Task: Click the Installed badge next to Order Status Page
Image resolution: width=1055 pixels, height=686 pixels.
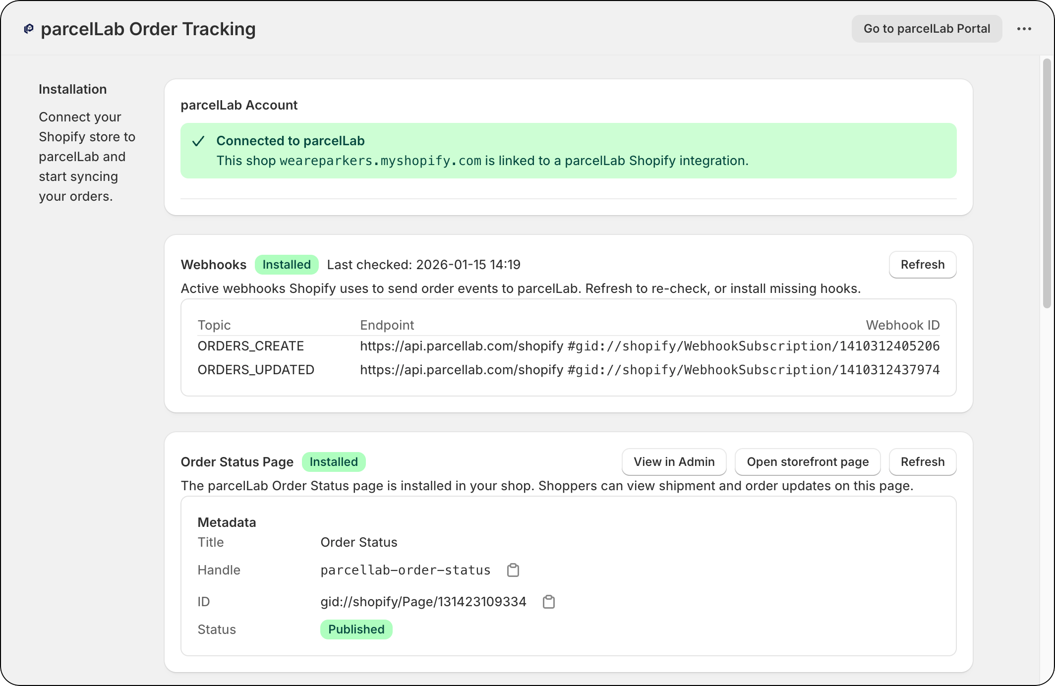Action: [x=334, y=461]
